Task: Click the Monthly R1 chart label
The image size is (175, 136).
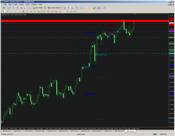Action: pos(90,94)
